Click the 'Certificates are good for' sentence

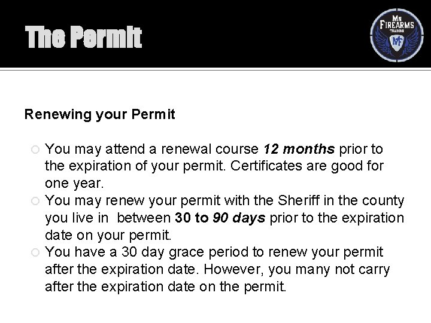(x=306, y=166)
